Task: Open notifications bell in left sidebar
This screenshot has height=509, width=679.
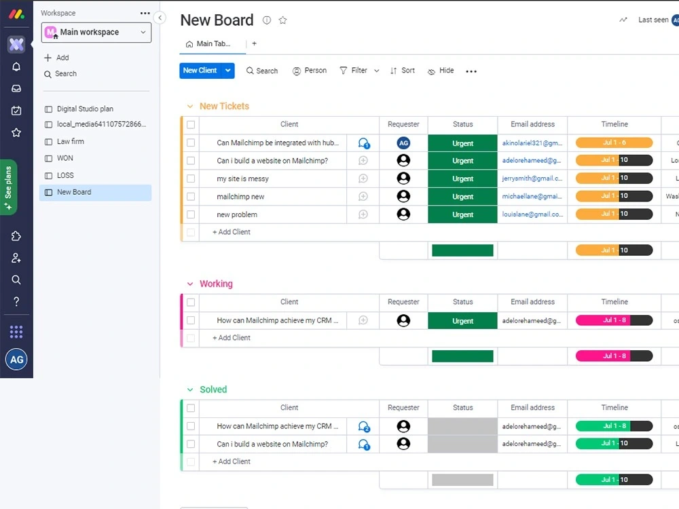Action: tap(16, 67)
